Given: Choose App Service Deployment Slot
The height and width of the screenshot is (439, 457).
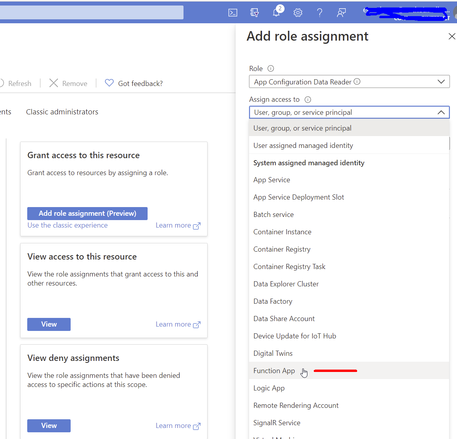Looking at the screenshot, I should pyautogui.click(x=349, y=197).
